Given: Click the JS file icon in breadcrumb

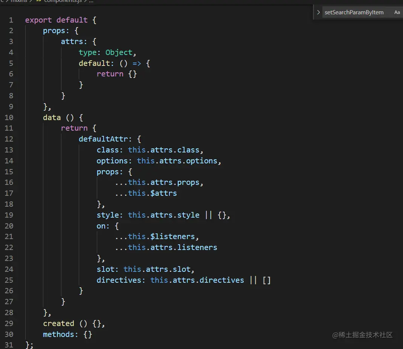Looking at the screenshot, I should [38, 1].
